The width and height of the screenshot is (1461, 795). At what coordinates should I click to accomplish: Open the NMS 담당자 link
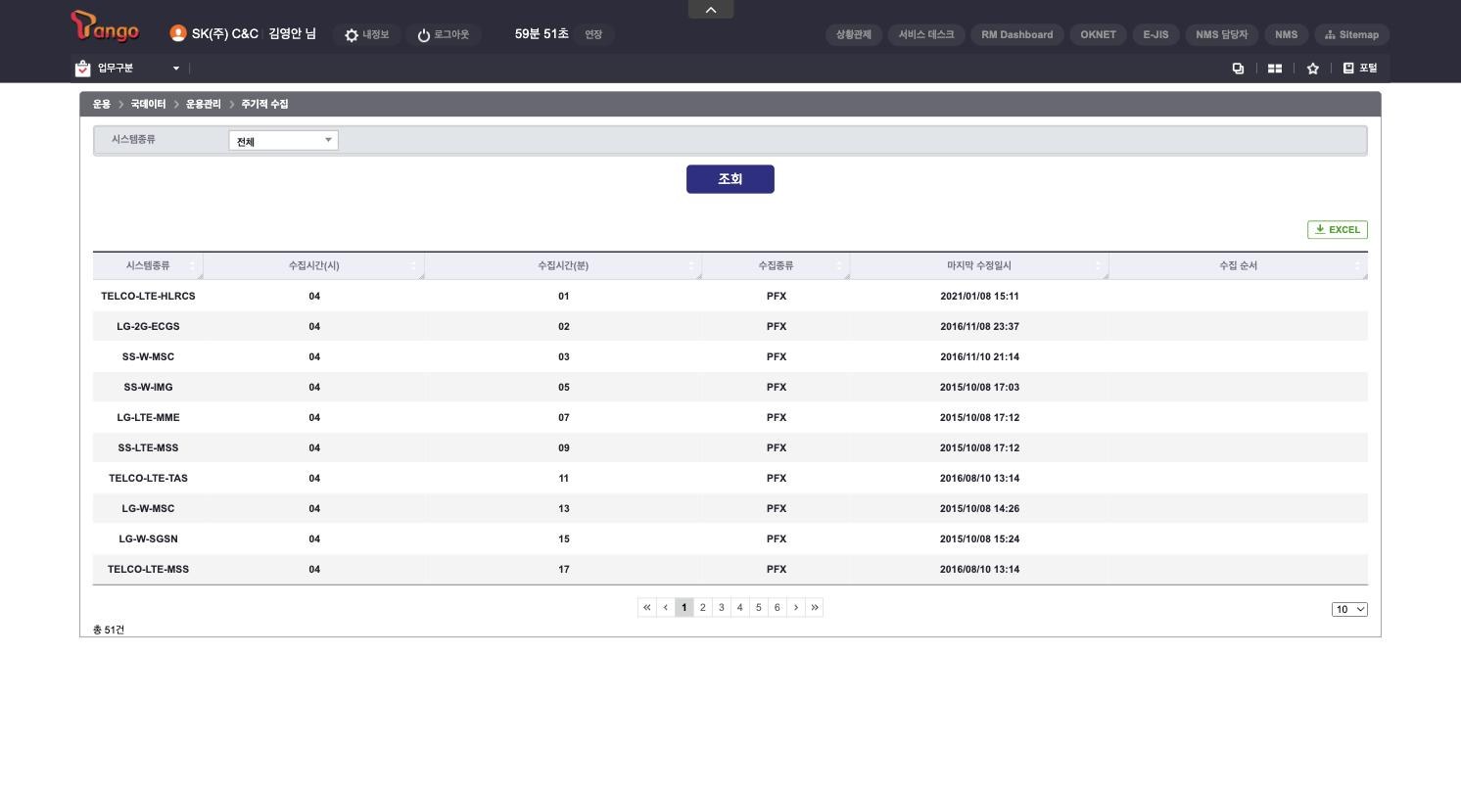tap(1221, 34)
